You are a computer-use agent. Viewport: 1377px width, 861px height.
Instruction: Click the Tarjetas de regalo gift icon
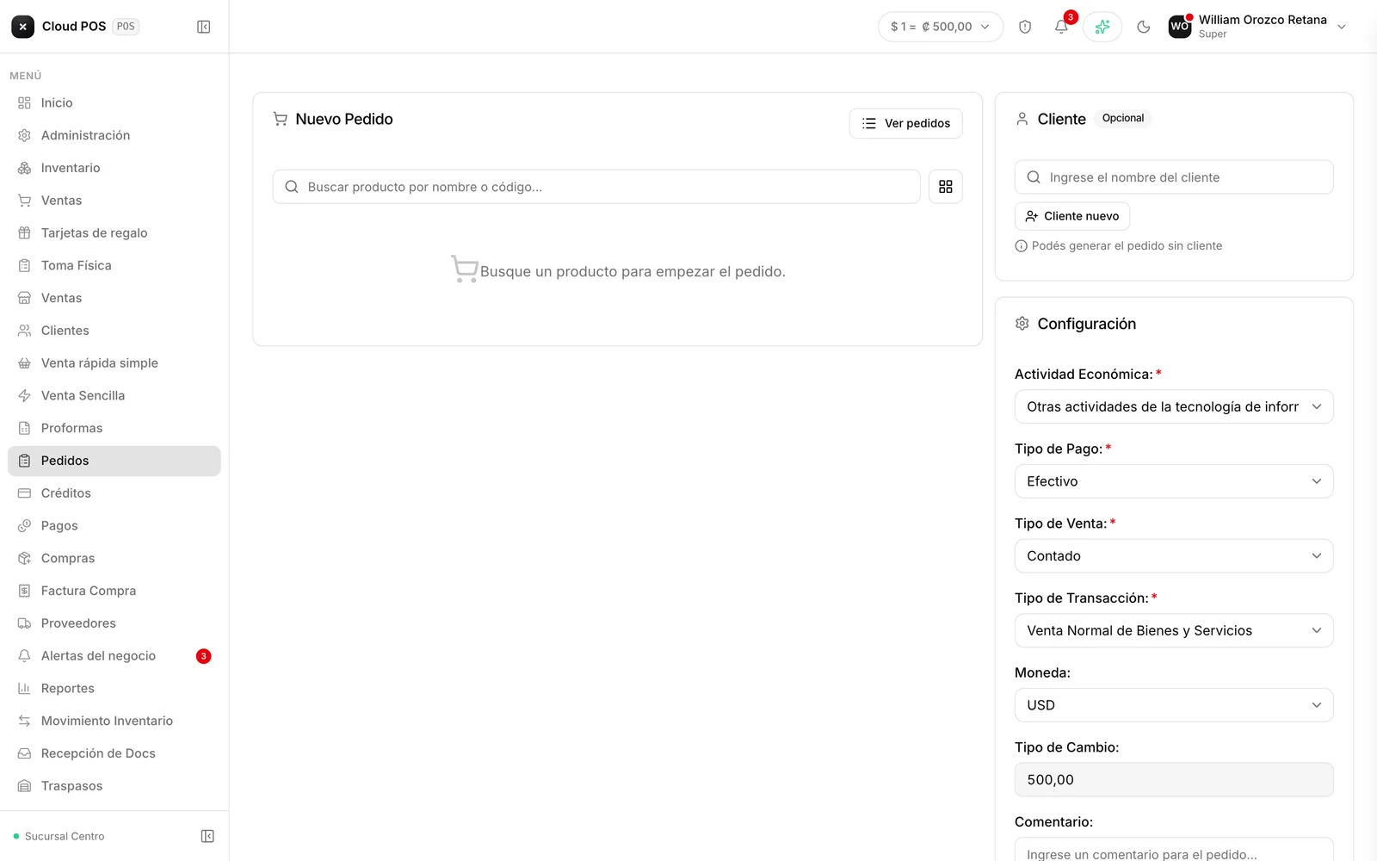pyautogui.click(x=24, y=233)
